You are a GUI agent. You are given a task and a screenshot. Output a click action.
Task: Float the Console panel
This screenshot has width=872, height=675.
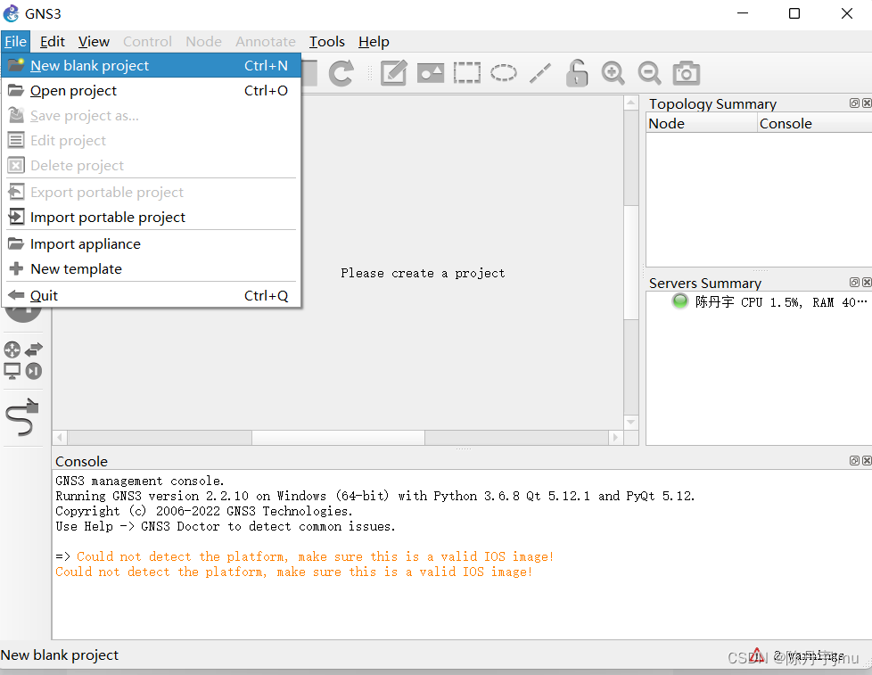tap(854, 460)
